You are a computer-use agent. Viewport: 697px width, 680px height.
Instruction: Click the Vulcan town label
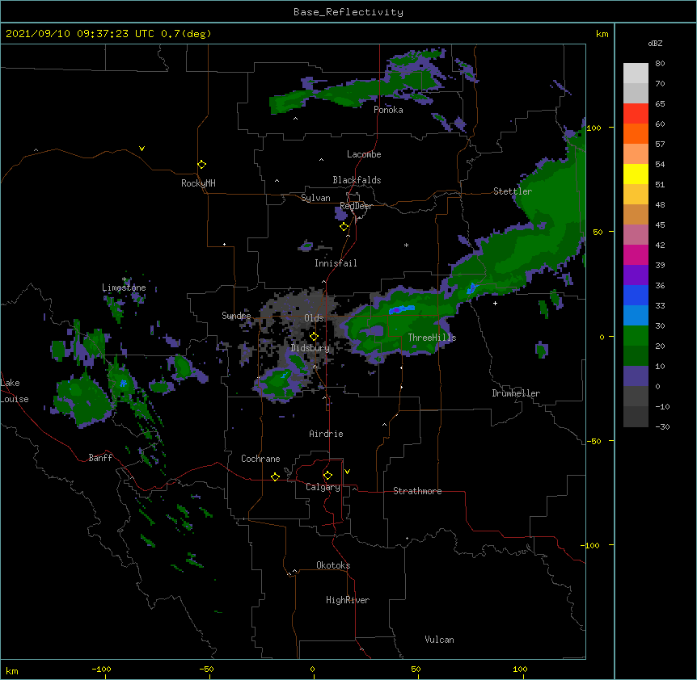[x=439, y=640]
